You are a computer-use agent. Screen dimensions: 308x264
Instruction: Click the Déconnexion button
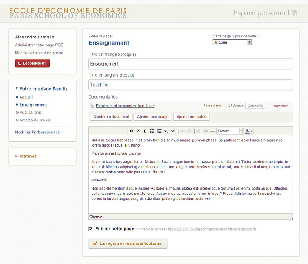click(x=32, y=63)
